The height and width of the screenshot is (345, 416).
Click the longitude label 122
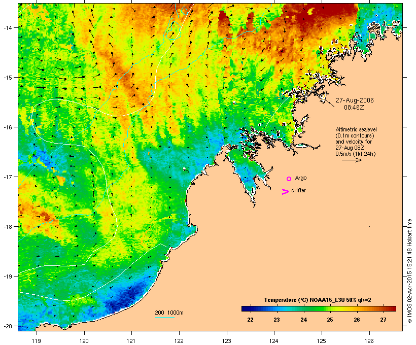(x=179, y=341)
